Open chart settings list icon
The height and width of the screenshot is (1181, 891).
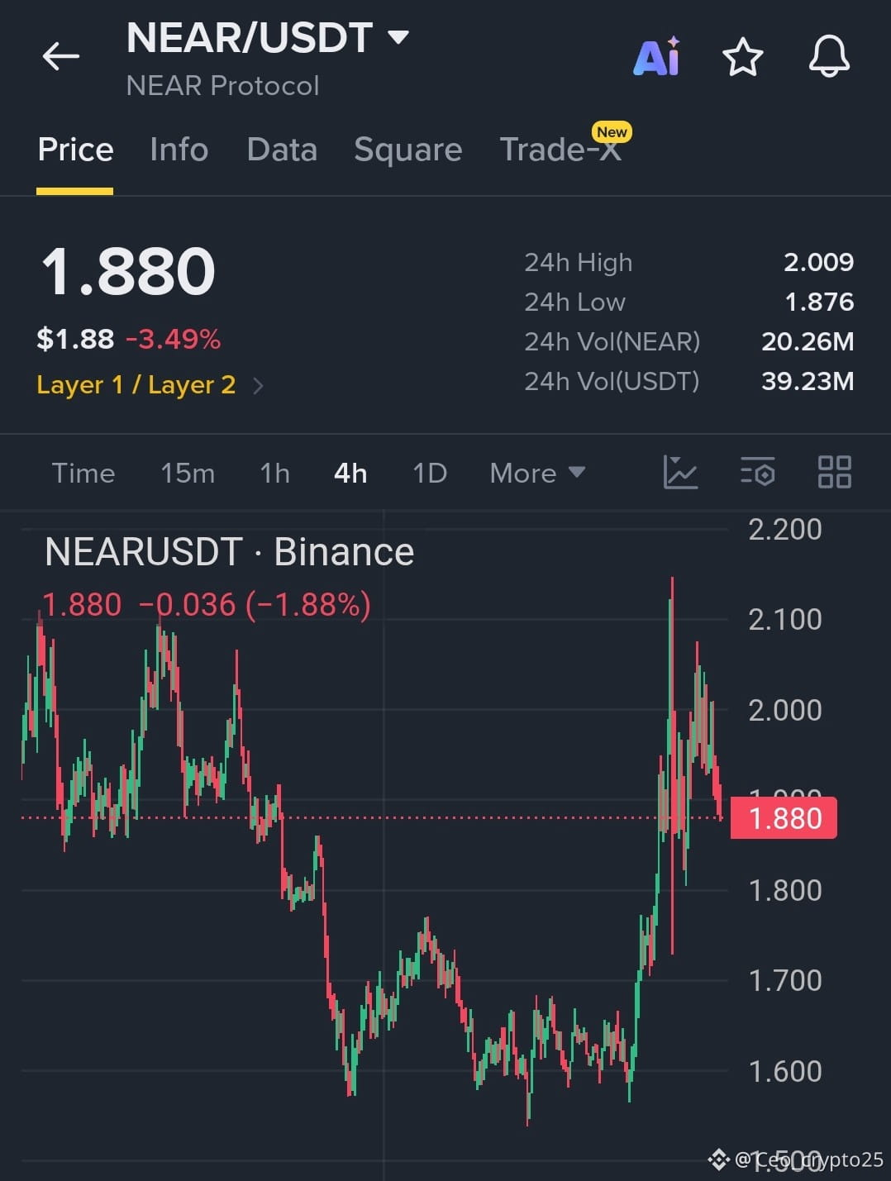point(757,473)
